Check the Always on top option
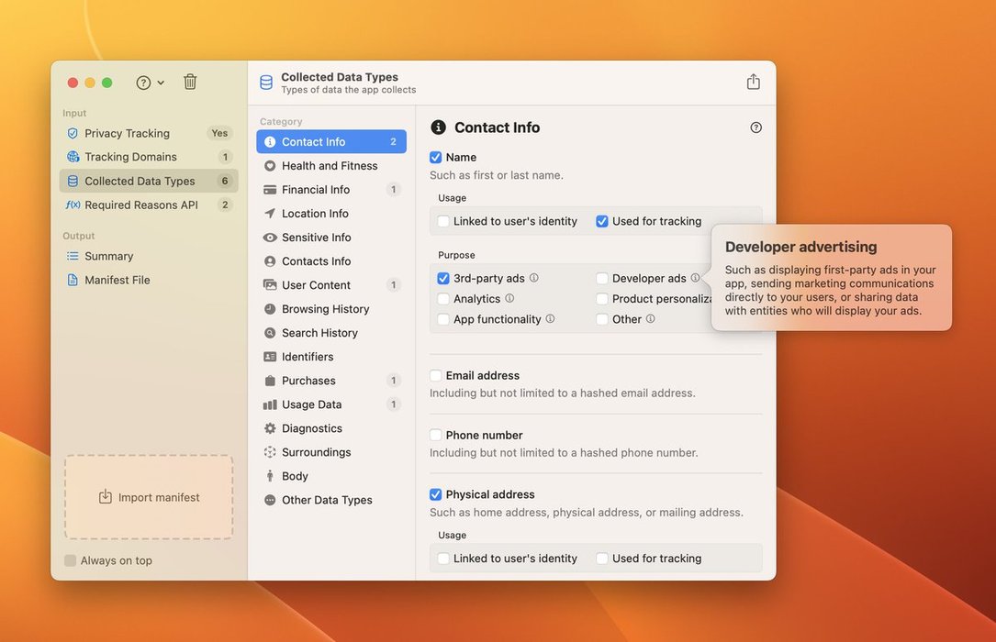The image size is (996, 642). 71,560
